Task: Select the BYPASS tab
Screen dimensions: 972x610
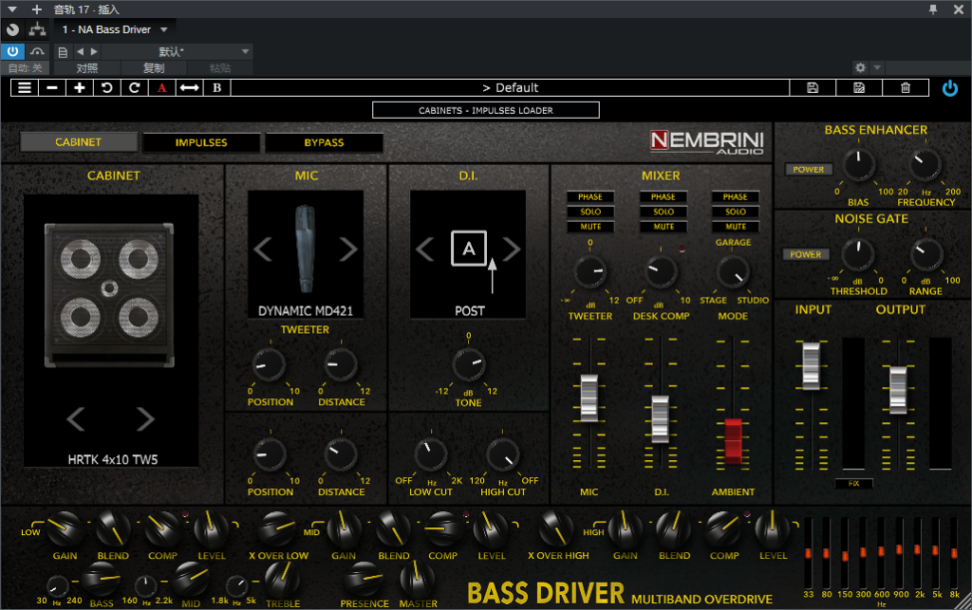Action: point(324,142)
